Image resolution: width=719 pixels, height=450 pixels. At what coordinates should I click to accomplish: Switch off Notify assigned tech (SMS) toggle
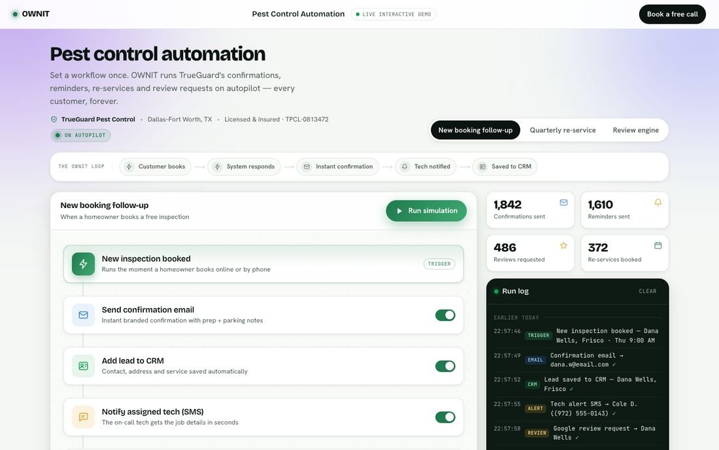pyautogui.click(x=445, y=417)
